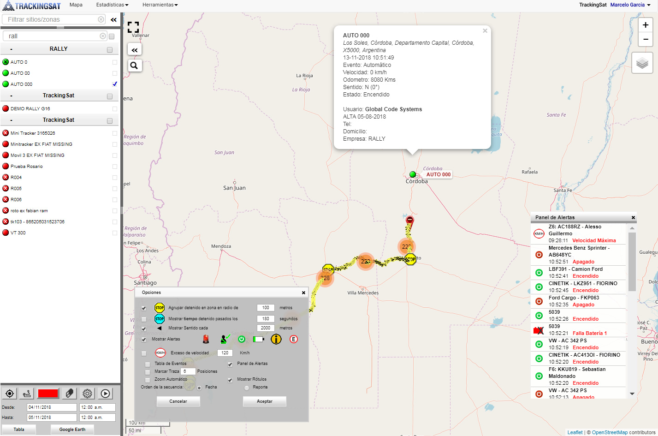Close the AUTO 000 info popup
The image size is (658, 436).
(x=485, y=31)
